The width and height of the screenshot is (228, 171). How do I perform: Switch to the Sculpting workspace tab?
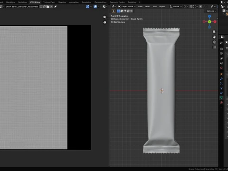(x=22, y=2)
